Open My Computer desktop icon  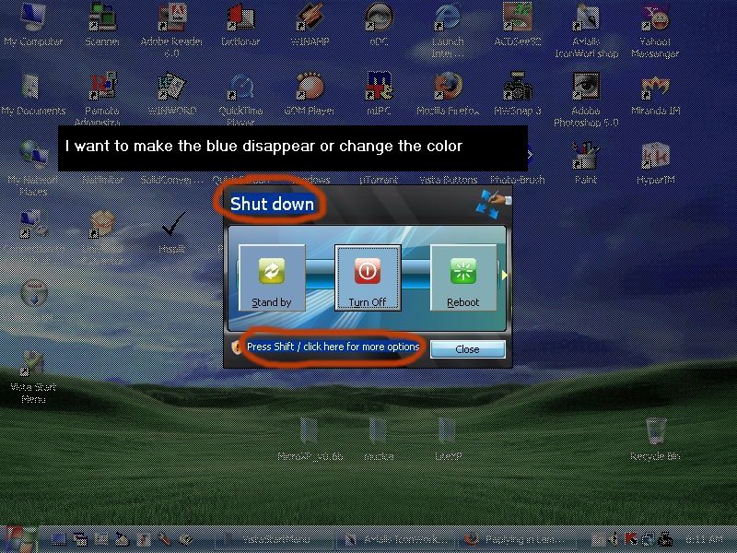pyautogui.click(x=33, y=24)
